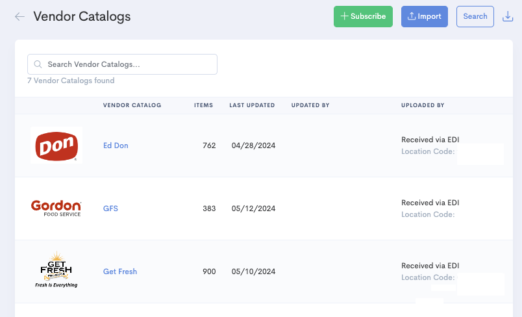
Task: Click the 05/12/2024 date in GFS row
Action: pyautogui.click(x=253, y=209)
